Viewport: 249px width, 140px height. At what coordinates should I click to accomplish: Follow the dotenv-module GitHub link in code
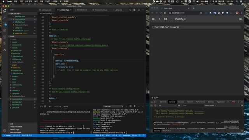pyautogui.click(x=84, y=45)
